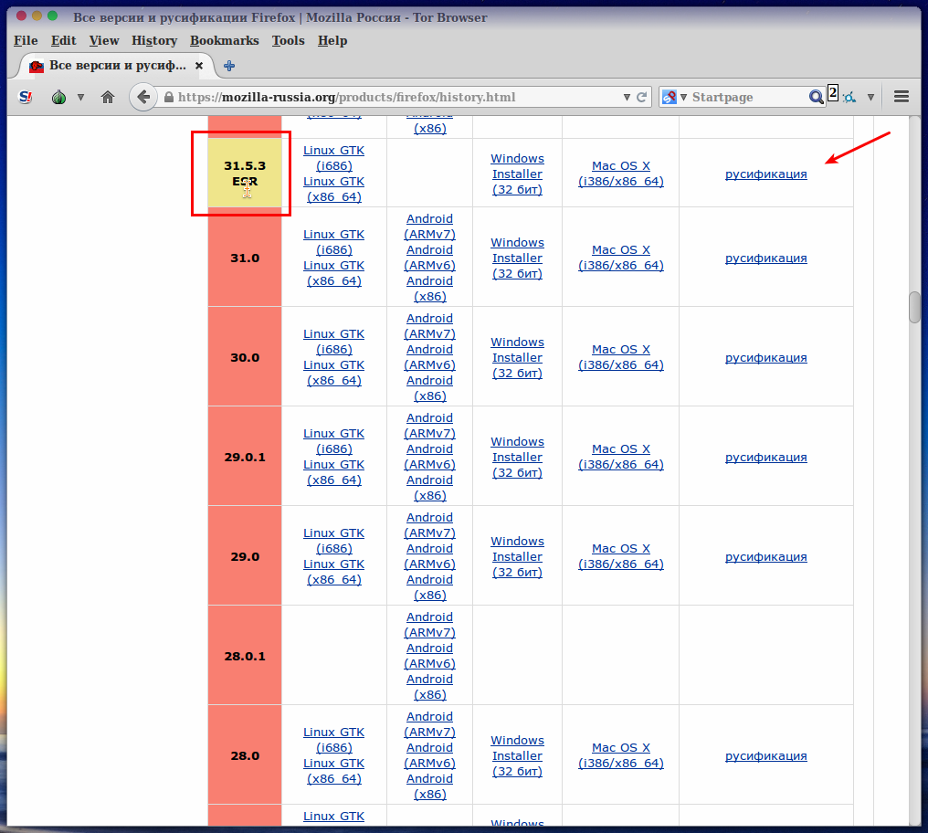The image size is (928, 833).
Task: Open the Bookmarks menu
Action: 225,40
